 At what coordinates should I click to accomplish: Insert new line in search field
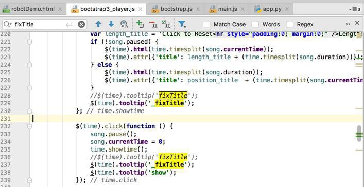pyautogui.click(x=69, y=24)
